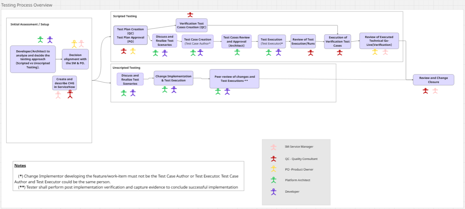Click yellow figure below Review of Executed Technical Go-Live

[375, 52]
